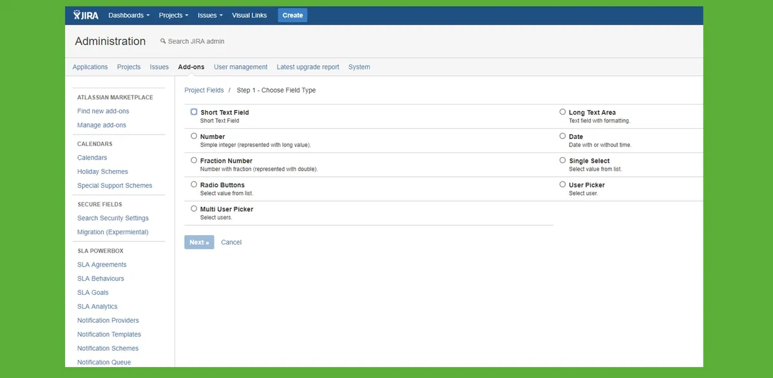Follow the Project Fields breadcrumb link
Screen dimensions: 773x378
point(204,90)
